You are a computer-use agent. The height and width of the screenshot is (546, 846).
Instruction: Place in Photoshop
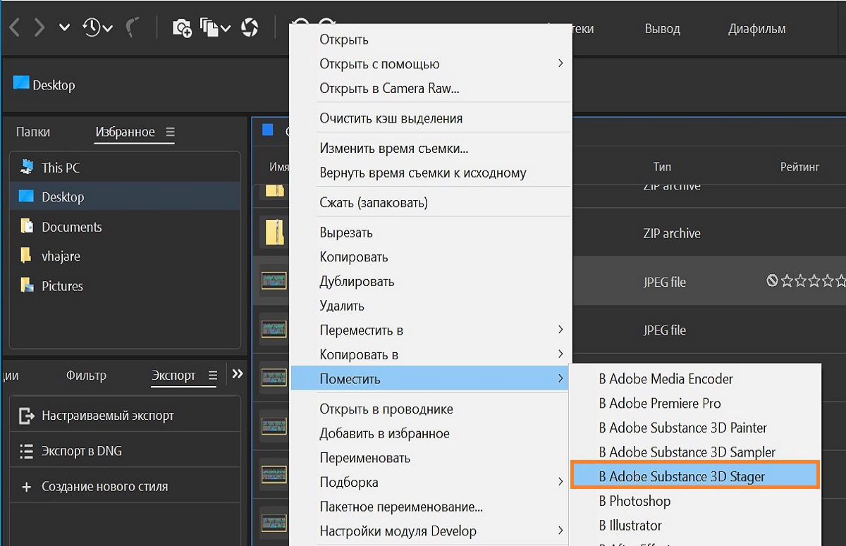click(x=695, y=501)
